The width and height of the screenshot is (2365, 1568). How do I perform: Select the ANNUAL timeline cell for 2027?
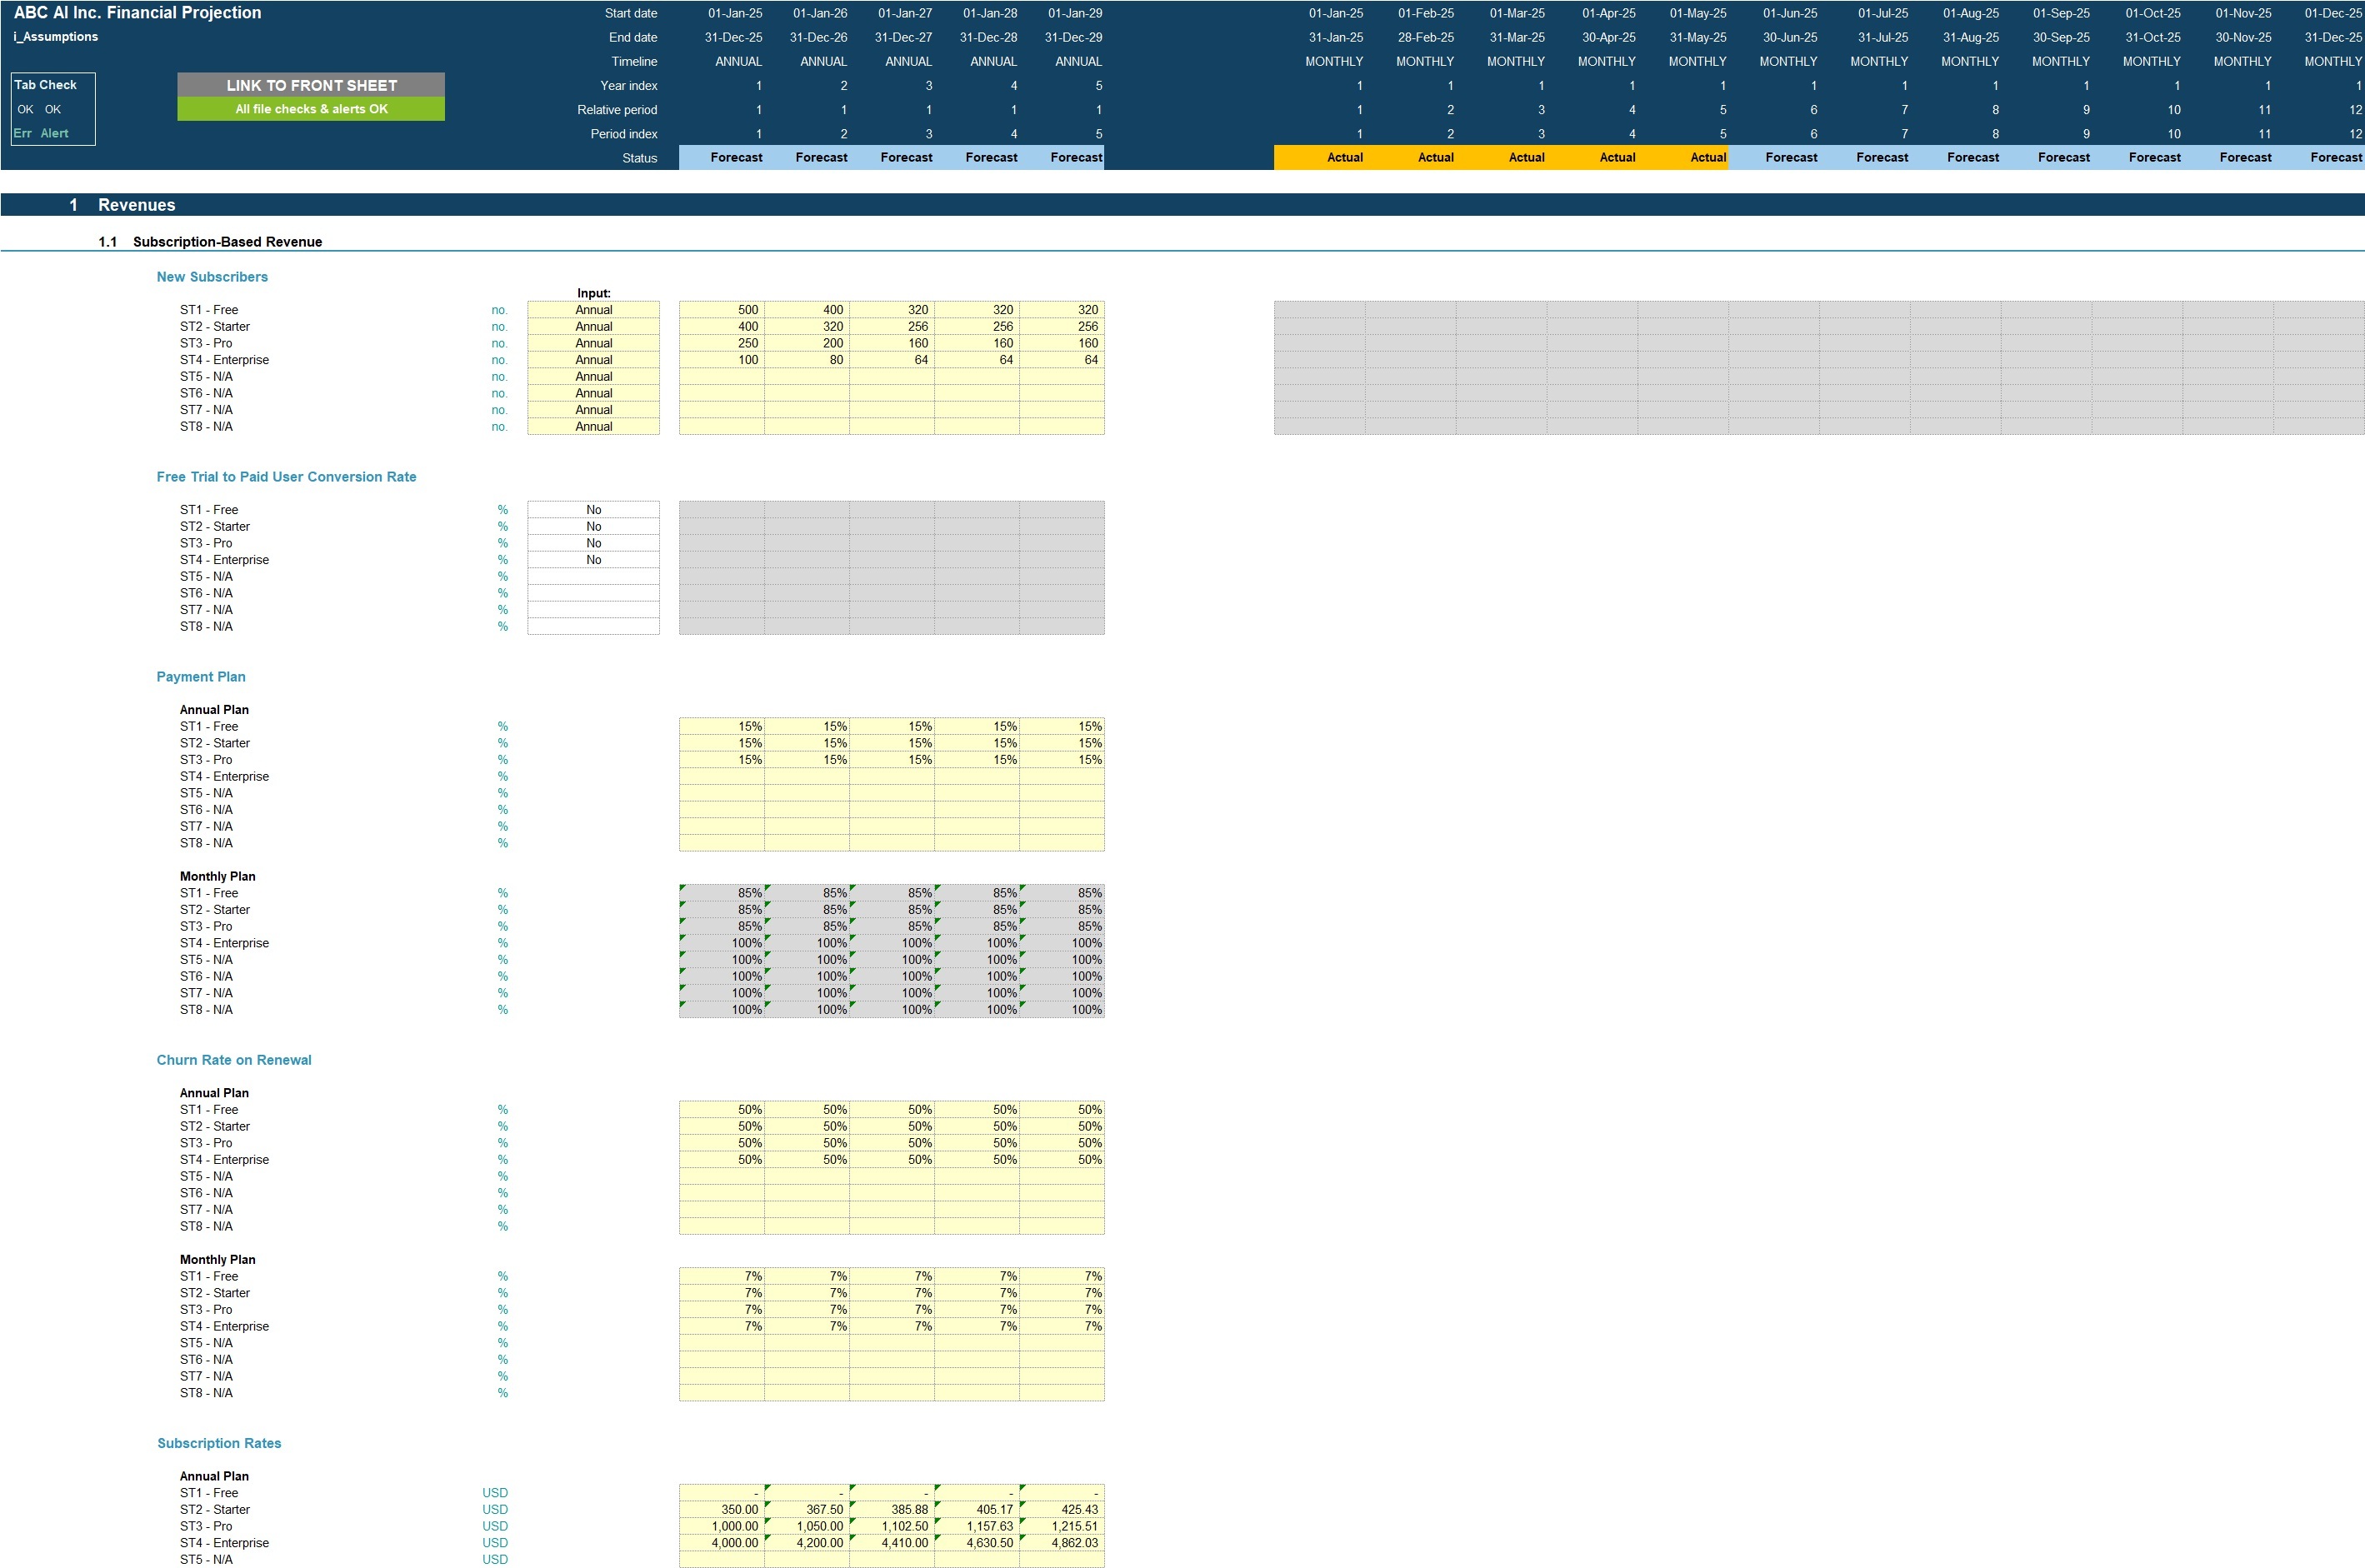(908, 62)
